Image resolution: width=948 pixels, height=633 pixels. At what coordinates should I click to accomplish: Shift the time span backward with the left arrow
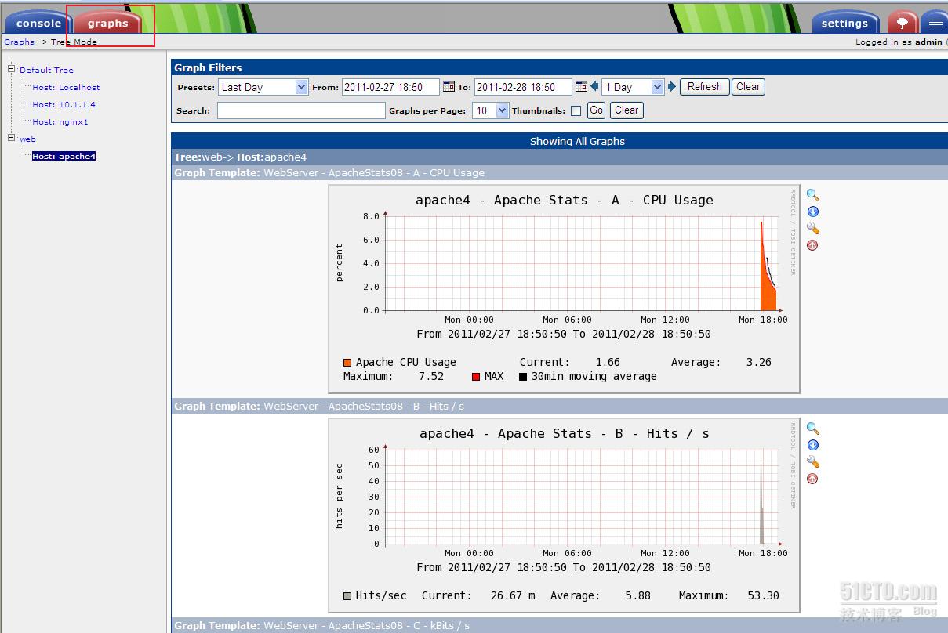tap(594, 87)
